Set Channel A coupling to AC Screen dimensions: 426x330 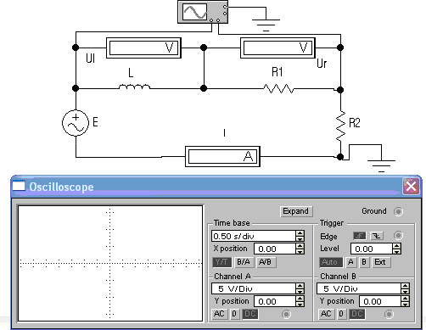220,314
